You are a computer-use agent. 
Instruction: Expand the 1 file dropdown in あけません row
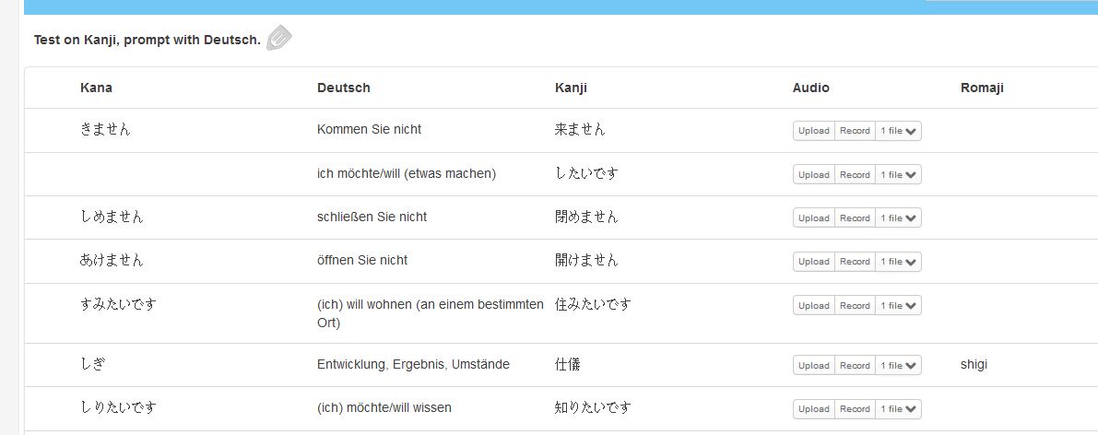(899, 262)
